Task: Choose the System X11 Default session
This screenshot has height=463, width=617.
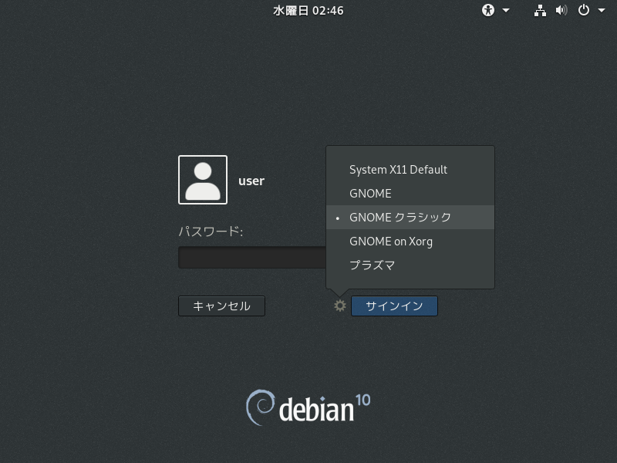Action: 398,170
